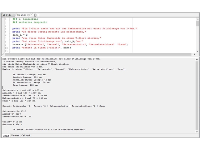The height and width of the screenshot is (150, 200).
Task: Switch to the Variables tab
Action: point(15,135)
